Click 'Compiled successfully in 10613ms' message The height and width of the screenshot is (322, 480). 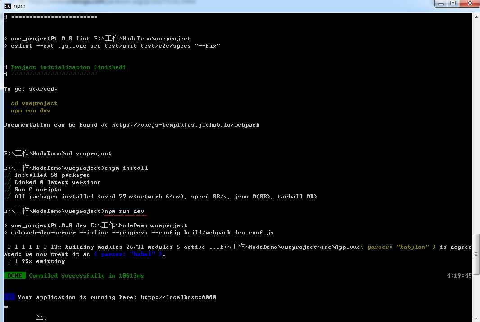tap(86, 276)
